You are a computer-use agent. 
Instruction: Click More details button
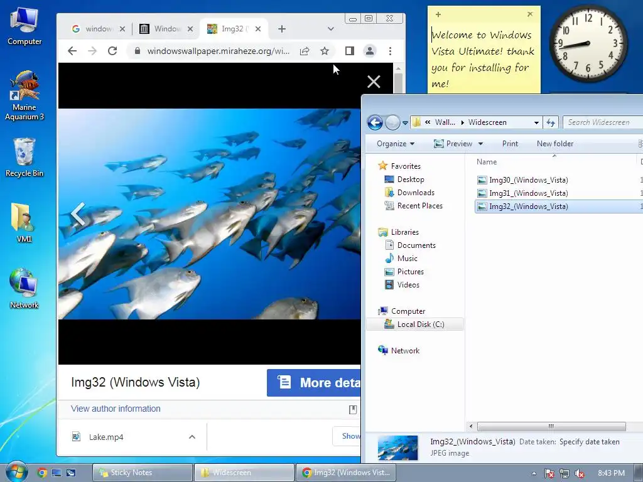coord(314,382)
